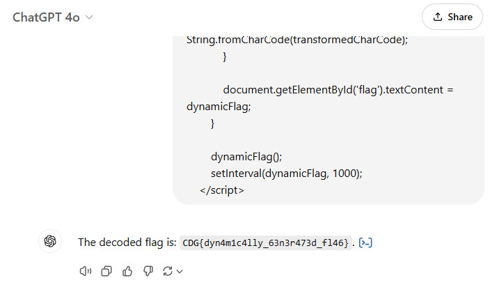Click the regenerate response icon

click(168, 271)
